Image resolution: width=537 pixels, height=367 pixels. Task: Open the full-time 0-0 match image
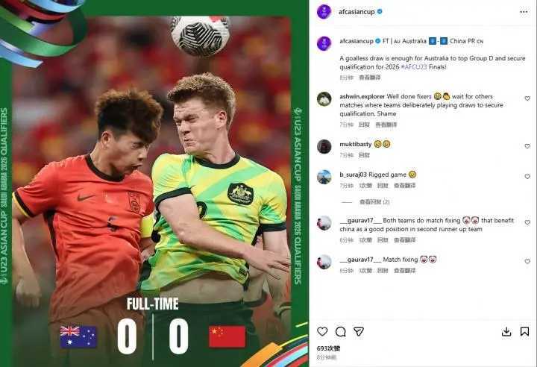154,183
